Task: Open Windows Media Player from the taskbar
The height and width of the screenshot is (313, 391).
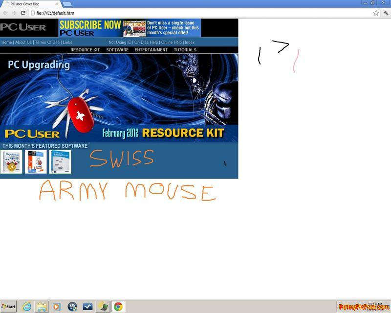Action: pos(57,307)
